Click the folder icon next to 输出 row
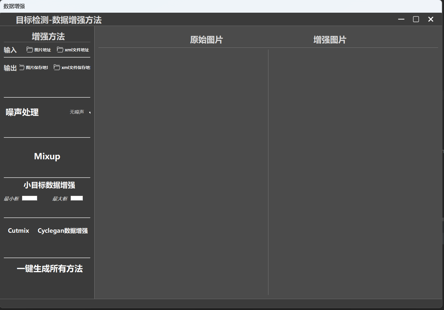Screen dimensions: 444x310 click(22, 67)
